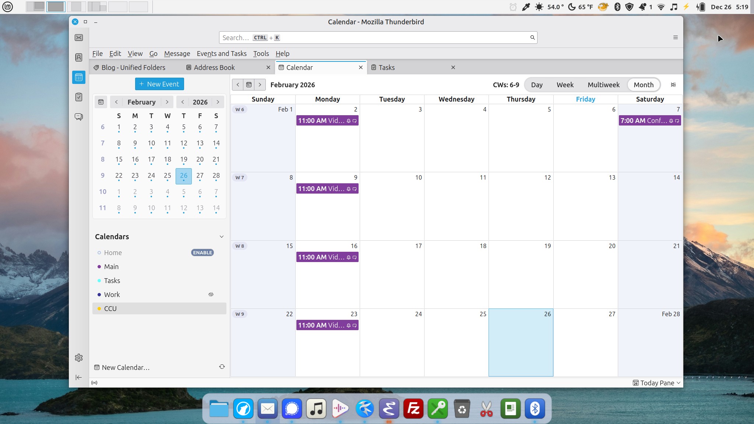Click the New Event button
754x424 pixels.
pyautogui.click(x=159, y=84)
